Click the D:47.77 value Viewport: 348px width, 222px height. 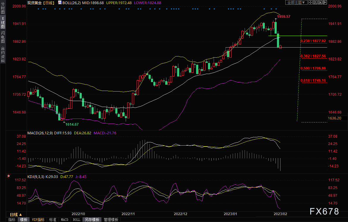(67, 177)
